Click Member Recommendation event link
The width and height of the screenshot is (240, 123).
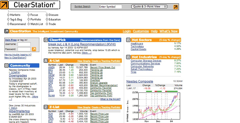[104, 85]
